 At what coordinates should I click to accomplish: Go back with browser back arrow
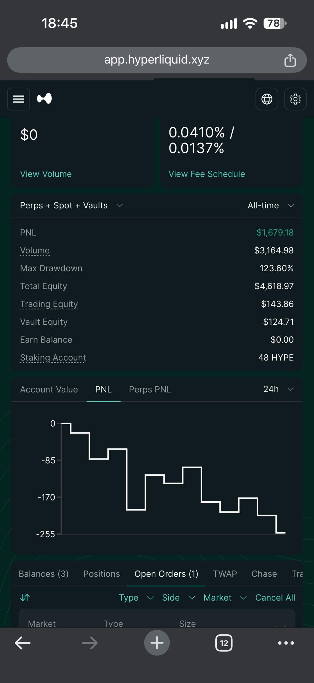click(23, 643)
